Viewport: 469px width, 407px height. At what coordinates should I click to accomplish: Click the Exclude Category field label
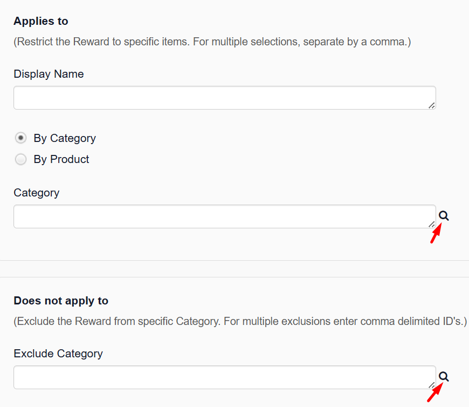pos(58,354)
